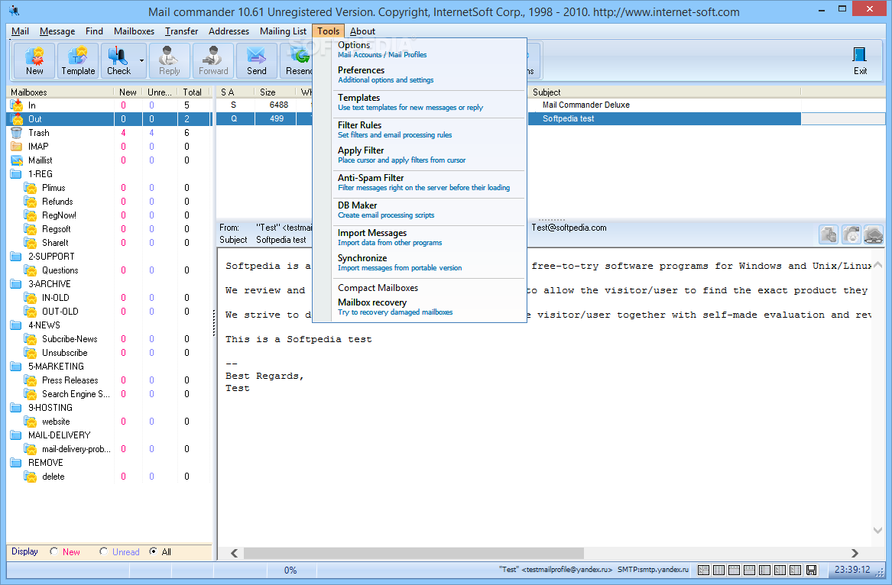Open the Search Engine S... subfolder
The image size is (892, 585).
click(x=76, y=394)
